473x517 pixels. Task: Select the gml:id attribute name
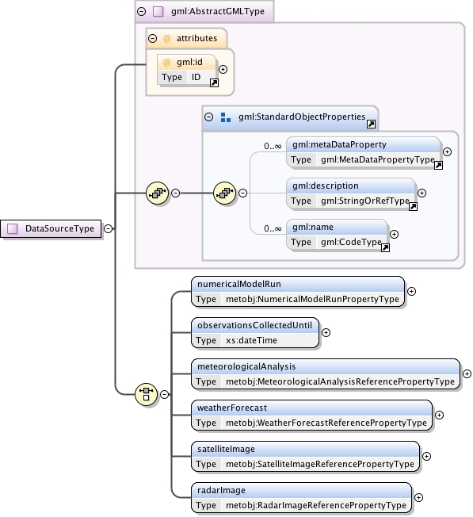[x=189, y=62]
